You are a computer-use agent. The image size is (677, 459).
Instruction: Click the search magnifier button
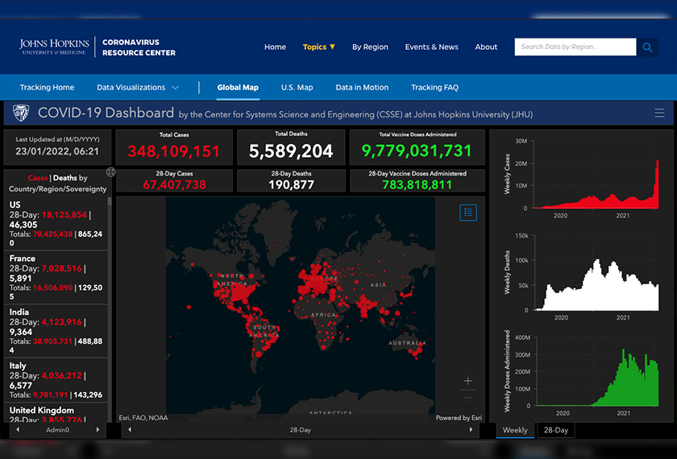(647, 47)
